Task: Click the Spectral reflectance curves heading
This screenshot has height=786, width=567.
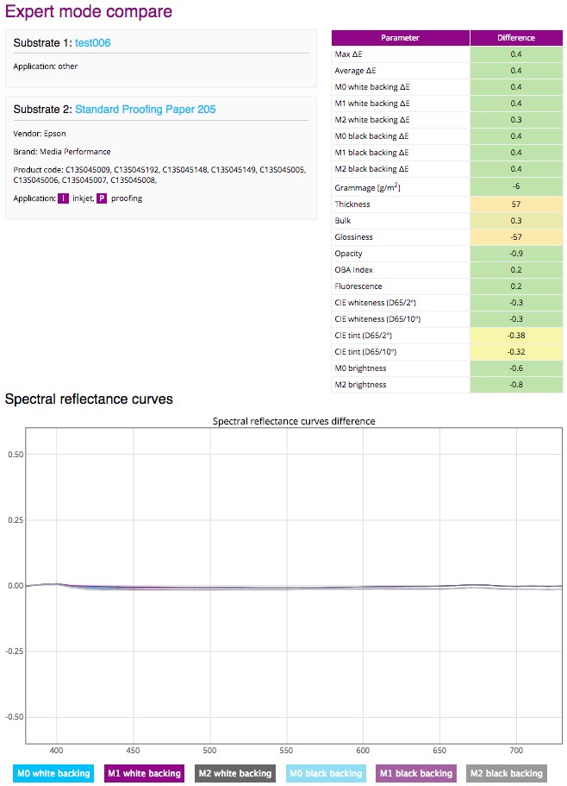Action: 89,399
